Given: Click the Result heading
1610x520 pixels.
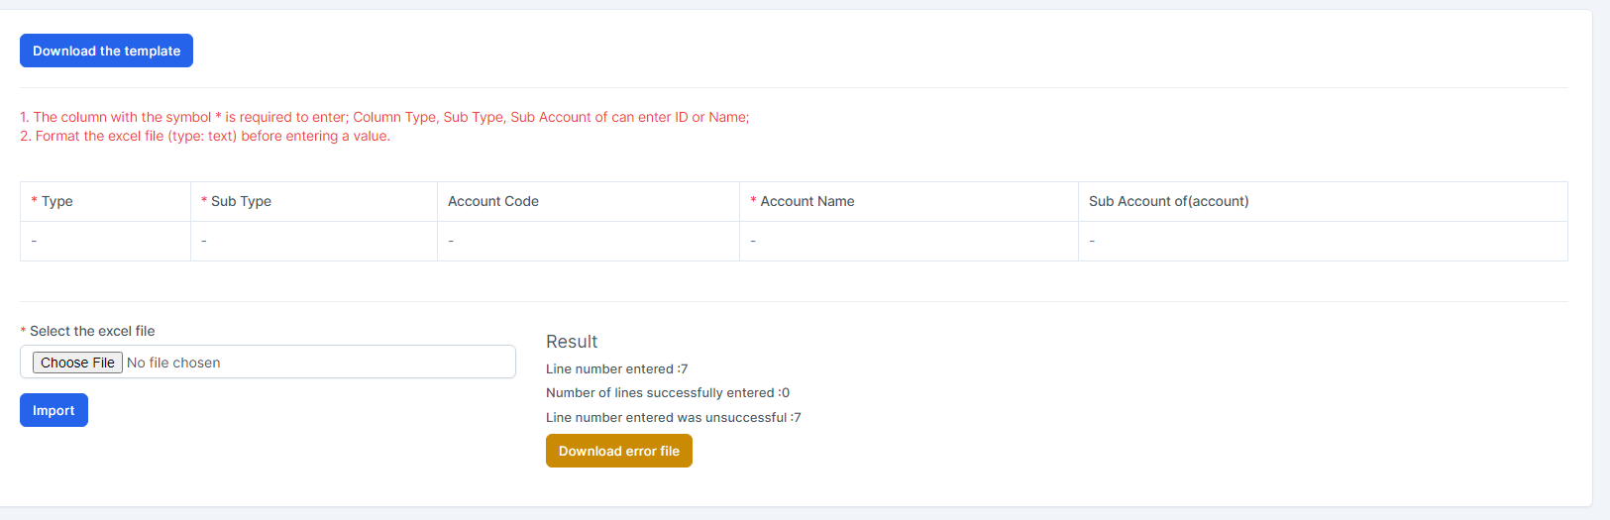Looking at the screenshot, I should pyautogui.click(x=572, y=342).
